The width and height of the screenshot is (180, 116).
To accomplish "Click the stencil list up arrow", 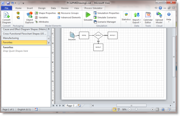I will click(x=49, y=29).
